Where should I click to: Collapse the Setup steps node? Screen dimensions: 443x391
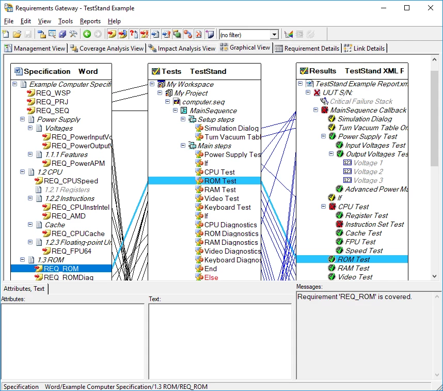point(183,119)
